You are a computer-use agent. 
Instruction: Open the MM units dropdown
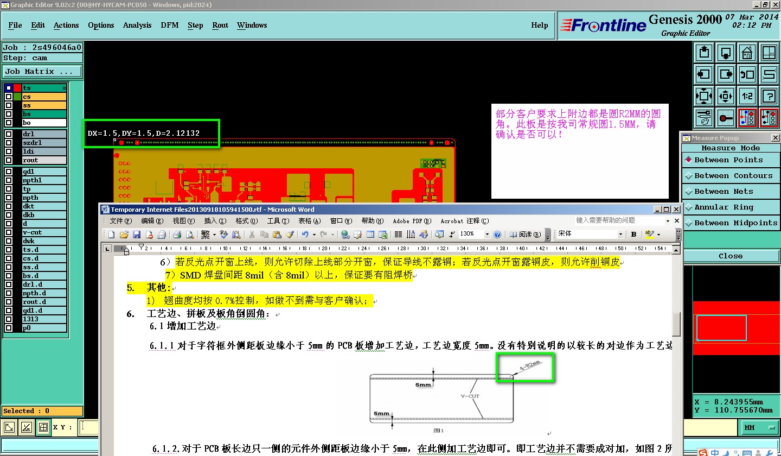[x=760, y=428]
